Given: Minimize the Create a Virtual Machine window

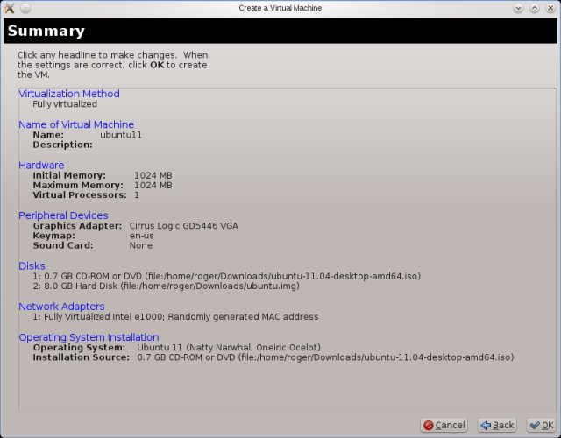Looking at the screenshot, I should tap(518, 8).
